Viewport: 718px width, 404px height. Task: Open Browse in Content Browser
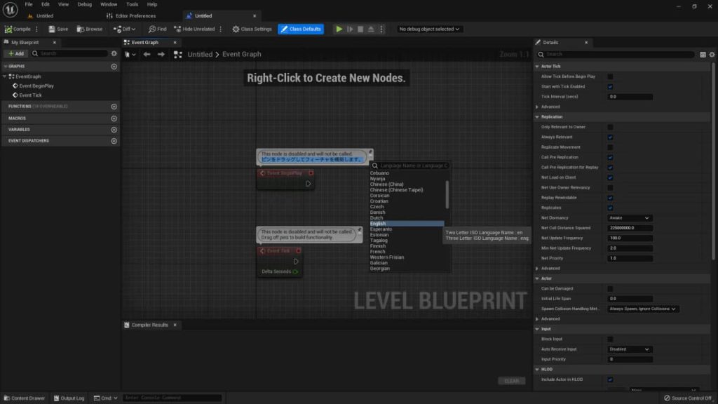(x=81, y=29)
